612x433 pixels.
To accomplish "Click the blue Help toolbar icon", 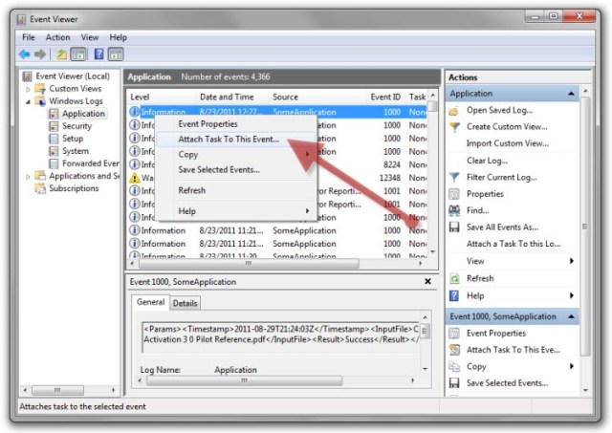I will pyautogui.click(x=98, y=54).
